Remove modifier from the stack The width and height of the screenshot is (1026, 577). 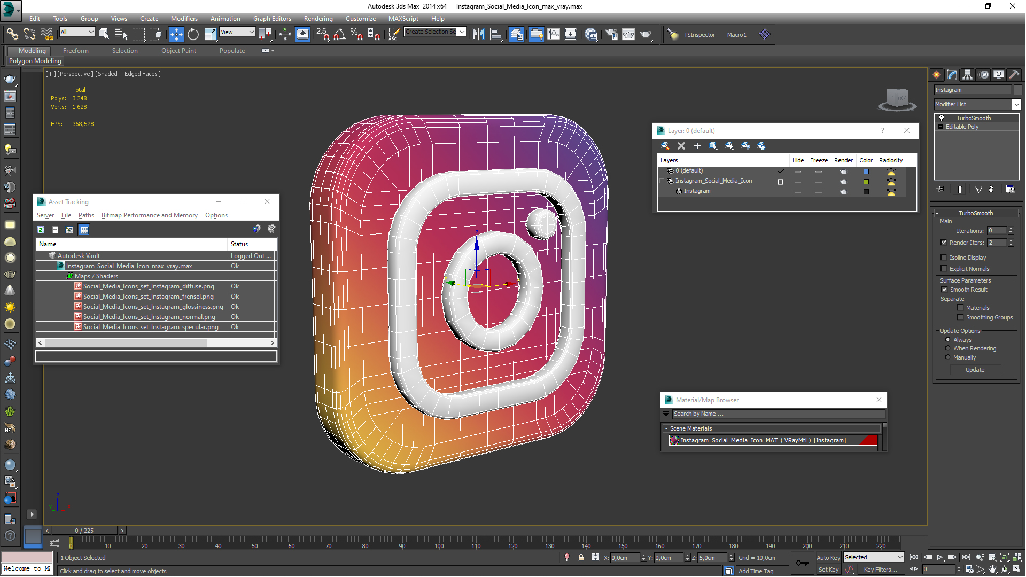(991, 189)
